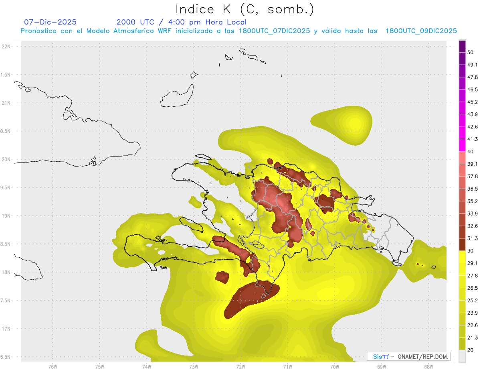This screenshot has width=481, height=372.
Task: Click the longitude label "68W"
Action: click(x=428, y=367)
